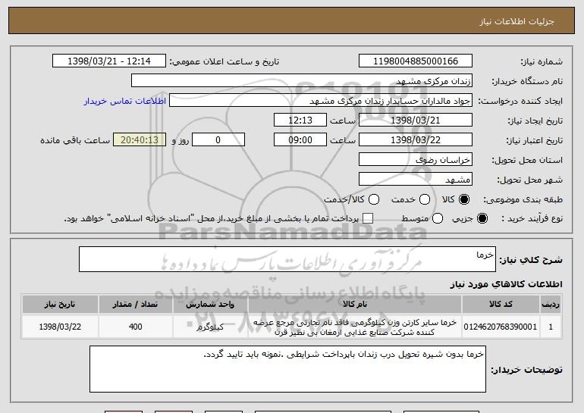Click the need number field 1198004885000166

click(x=416, y=61)
